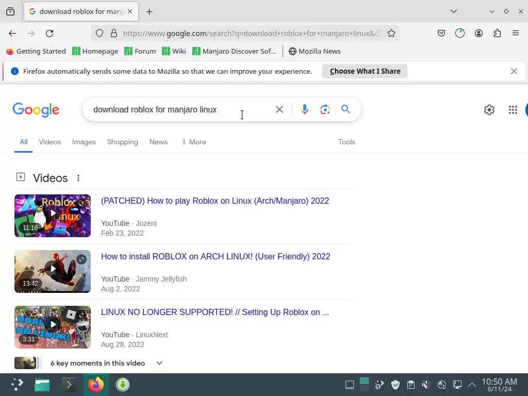Open How to install ROBLOX on ARCH link

click(x=216, y=257)
